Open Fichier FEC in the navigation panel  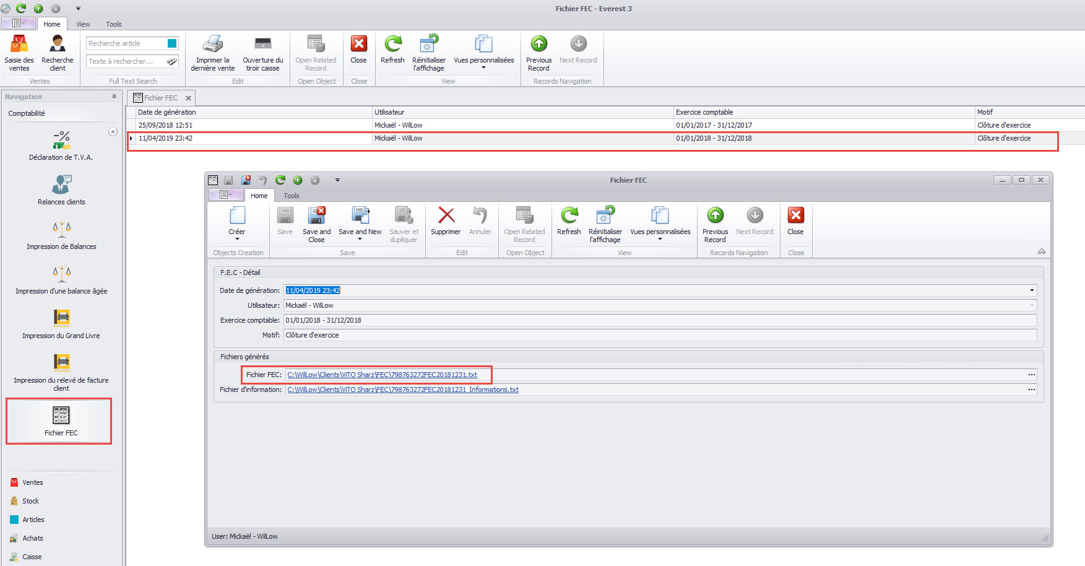point(61,421)
